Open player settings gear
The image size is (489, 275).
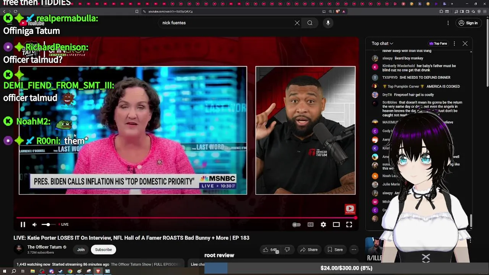pyautogui.click(x=323, y=225)
